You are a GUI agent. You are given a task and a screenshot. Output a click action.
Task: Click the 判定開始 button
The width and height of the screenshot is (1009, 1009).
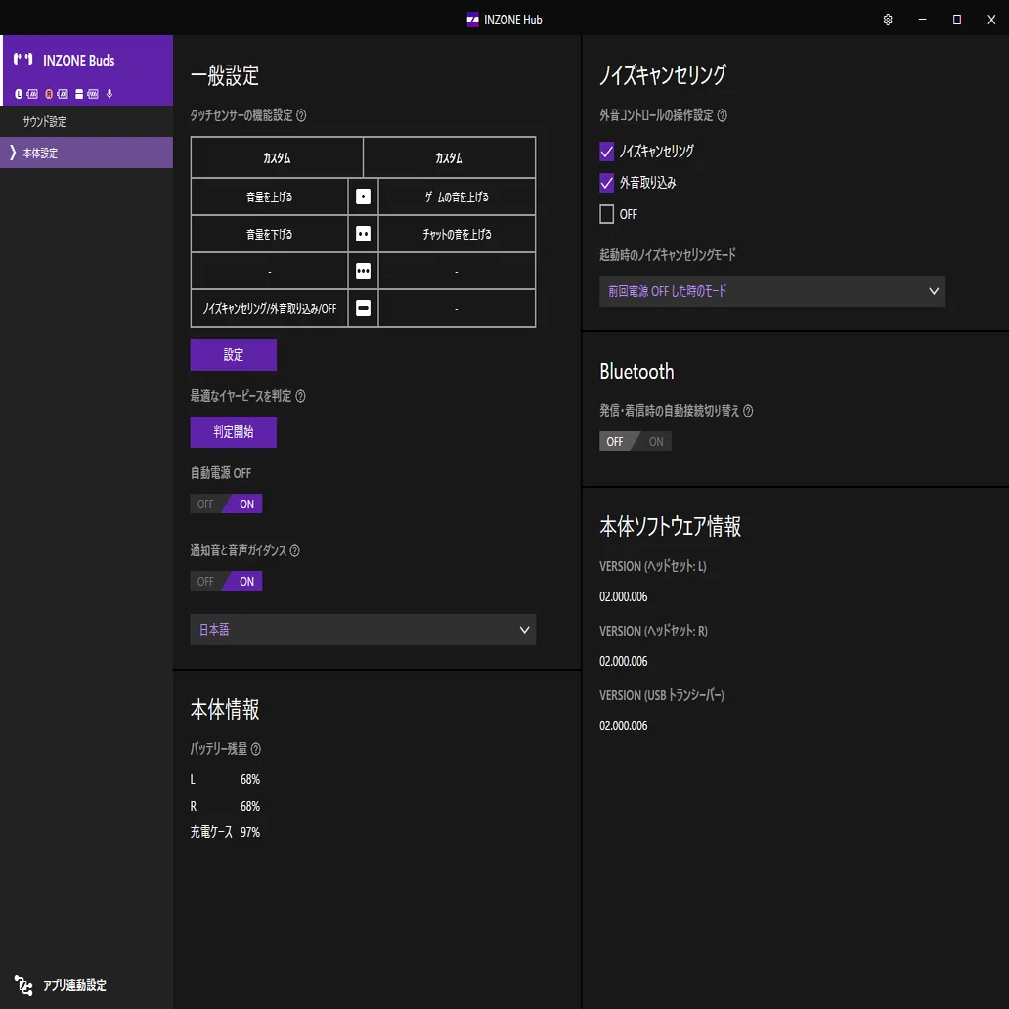tap(233, 432)
